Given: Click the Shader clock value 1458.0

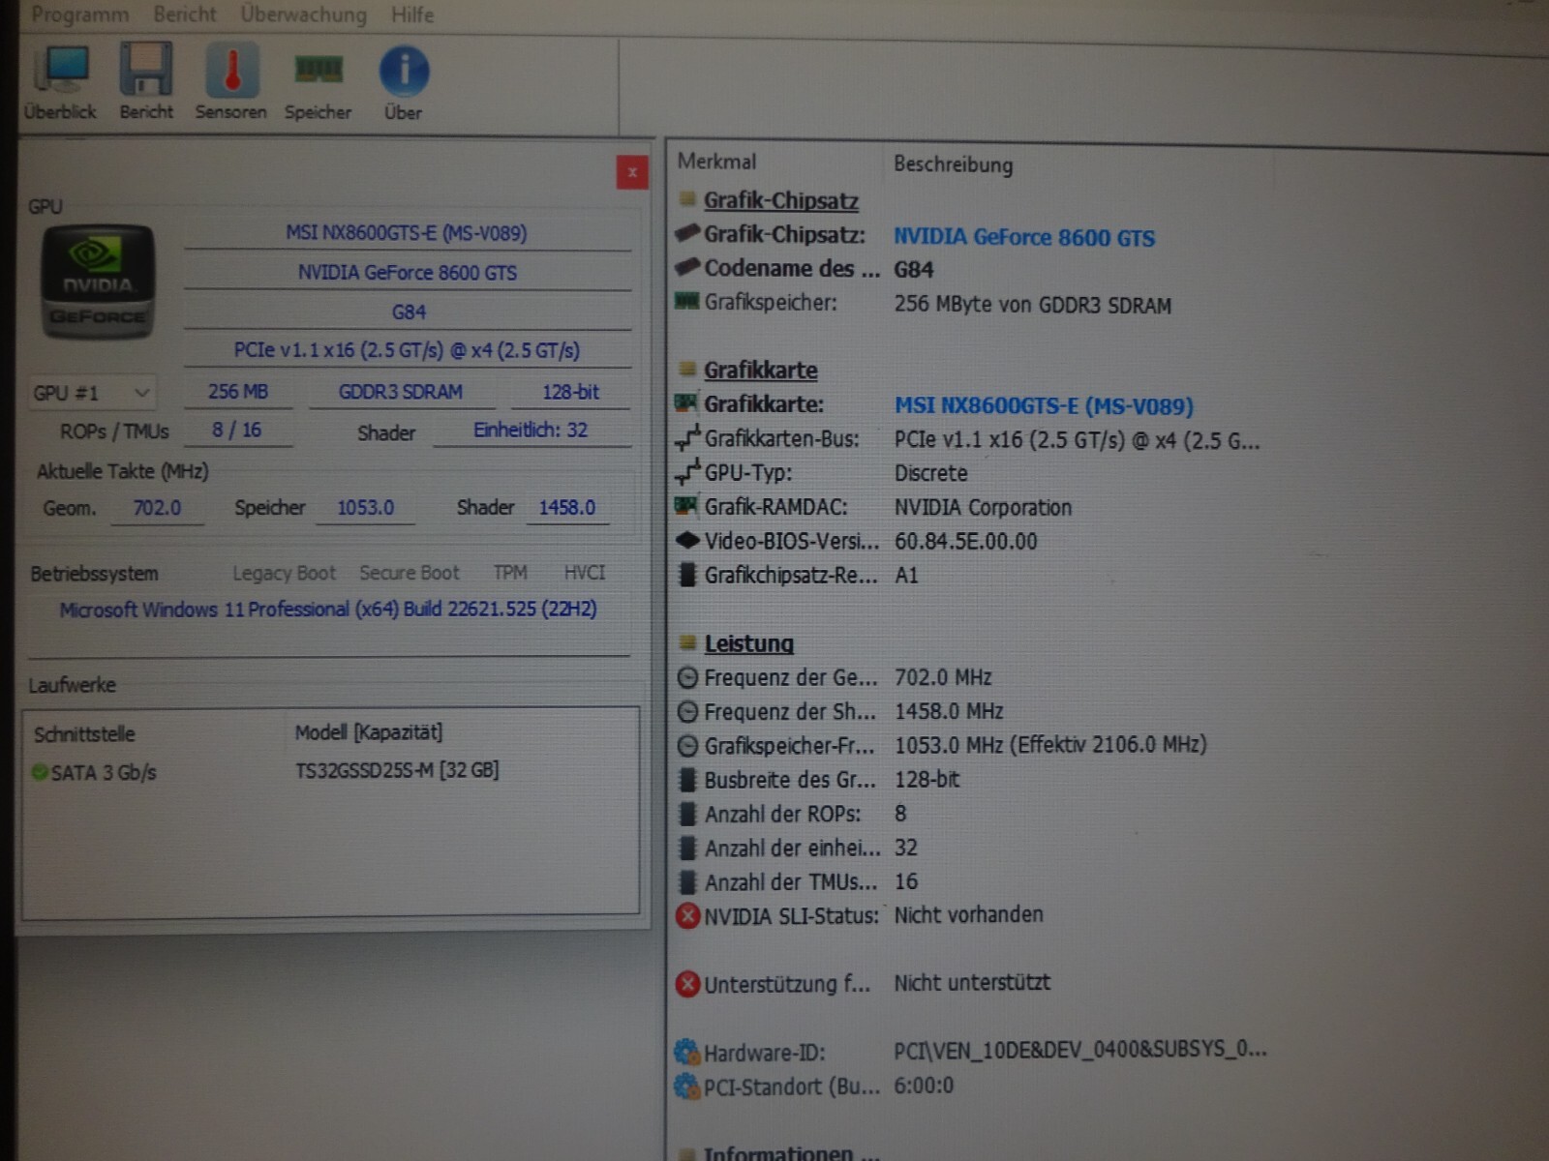Looking at the screenshot, I should click(x=567, y=508).
